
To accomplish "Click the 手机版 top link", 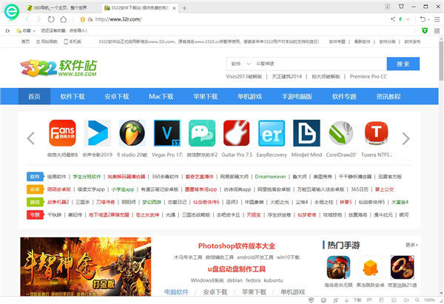I will 73,41.
